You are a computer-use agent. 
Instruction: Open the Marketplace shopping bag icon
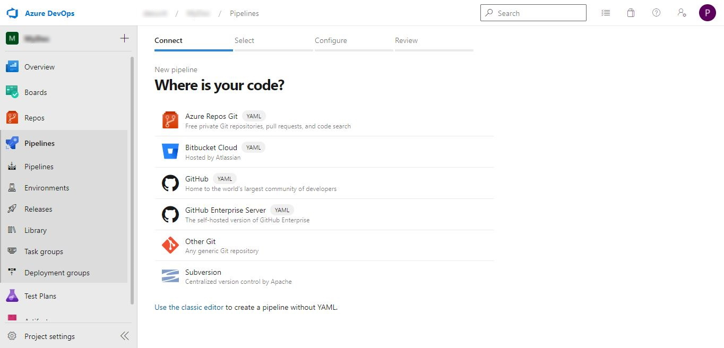631,13
